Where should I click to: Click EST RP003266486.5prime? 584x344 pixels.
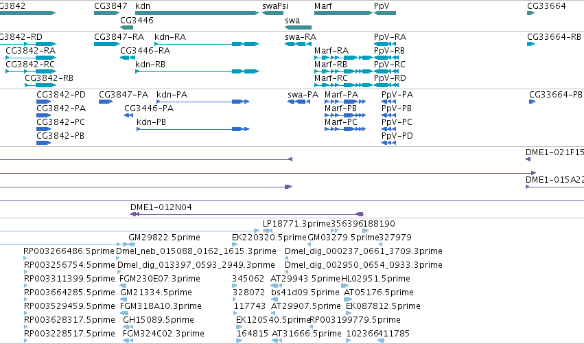click(69, 251)
